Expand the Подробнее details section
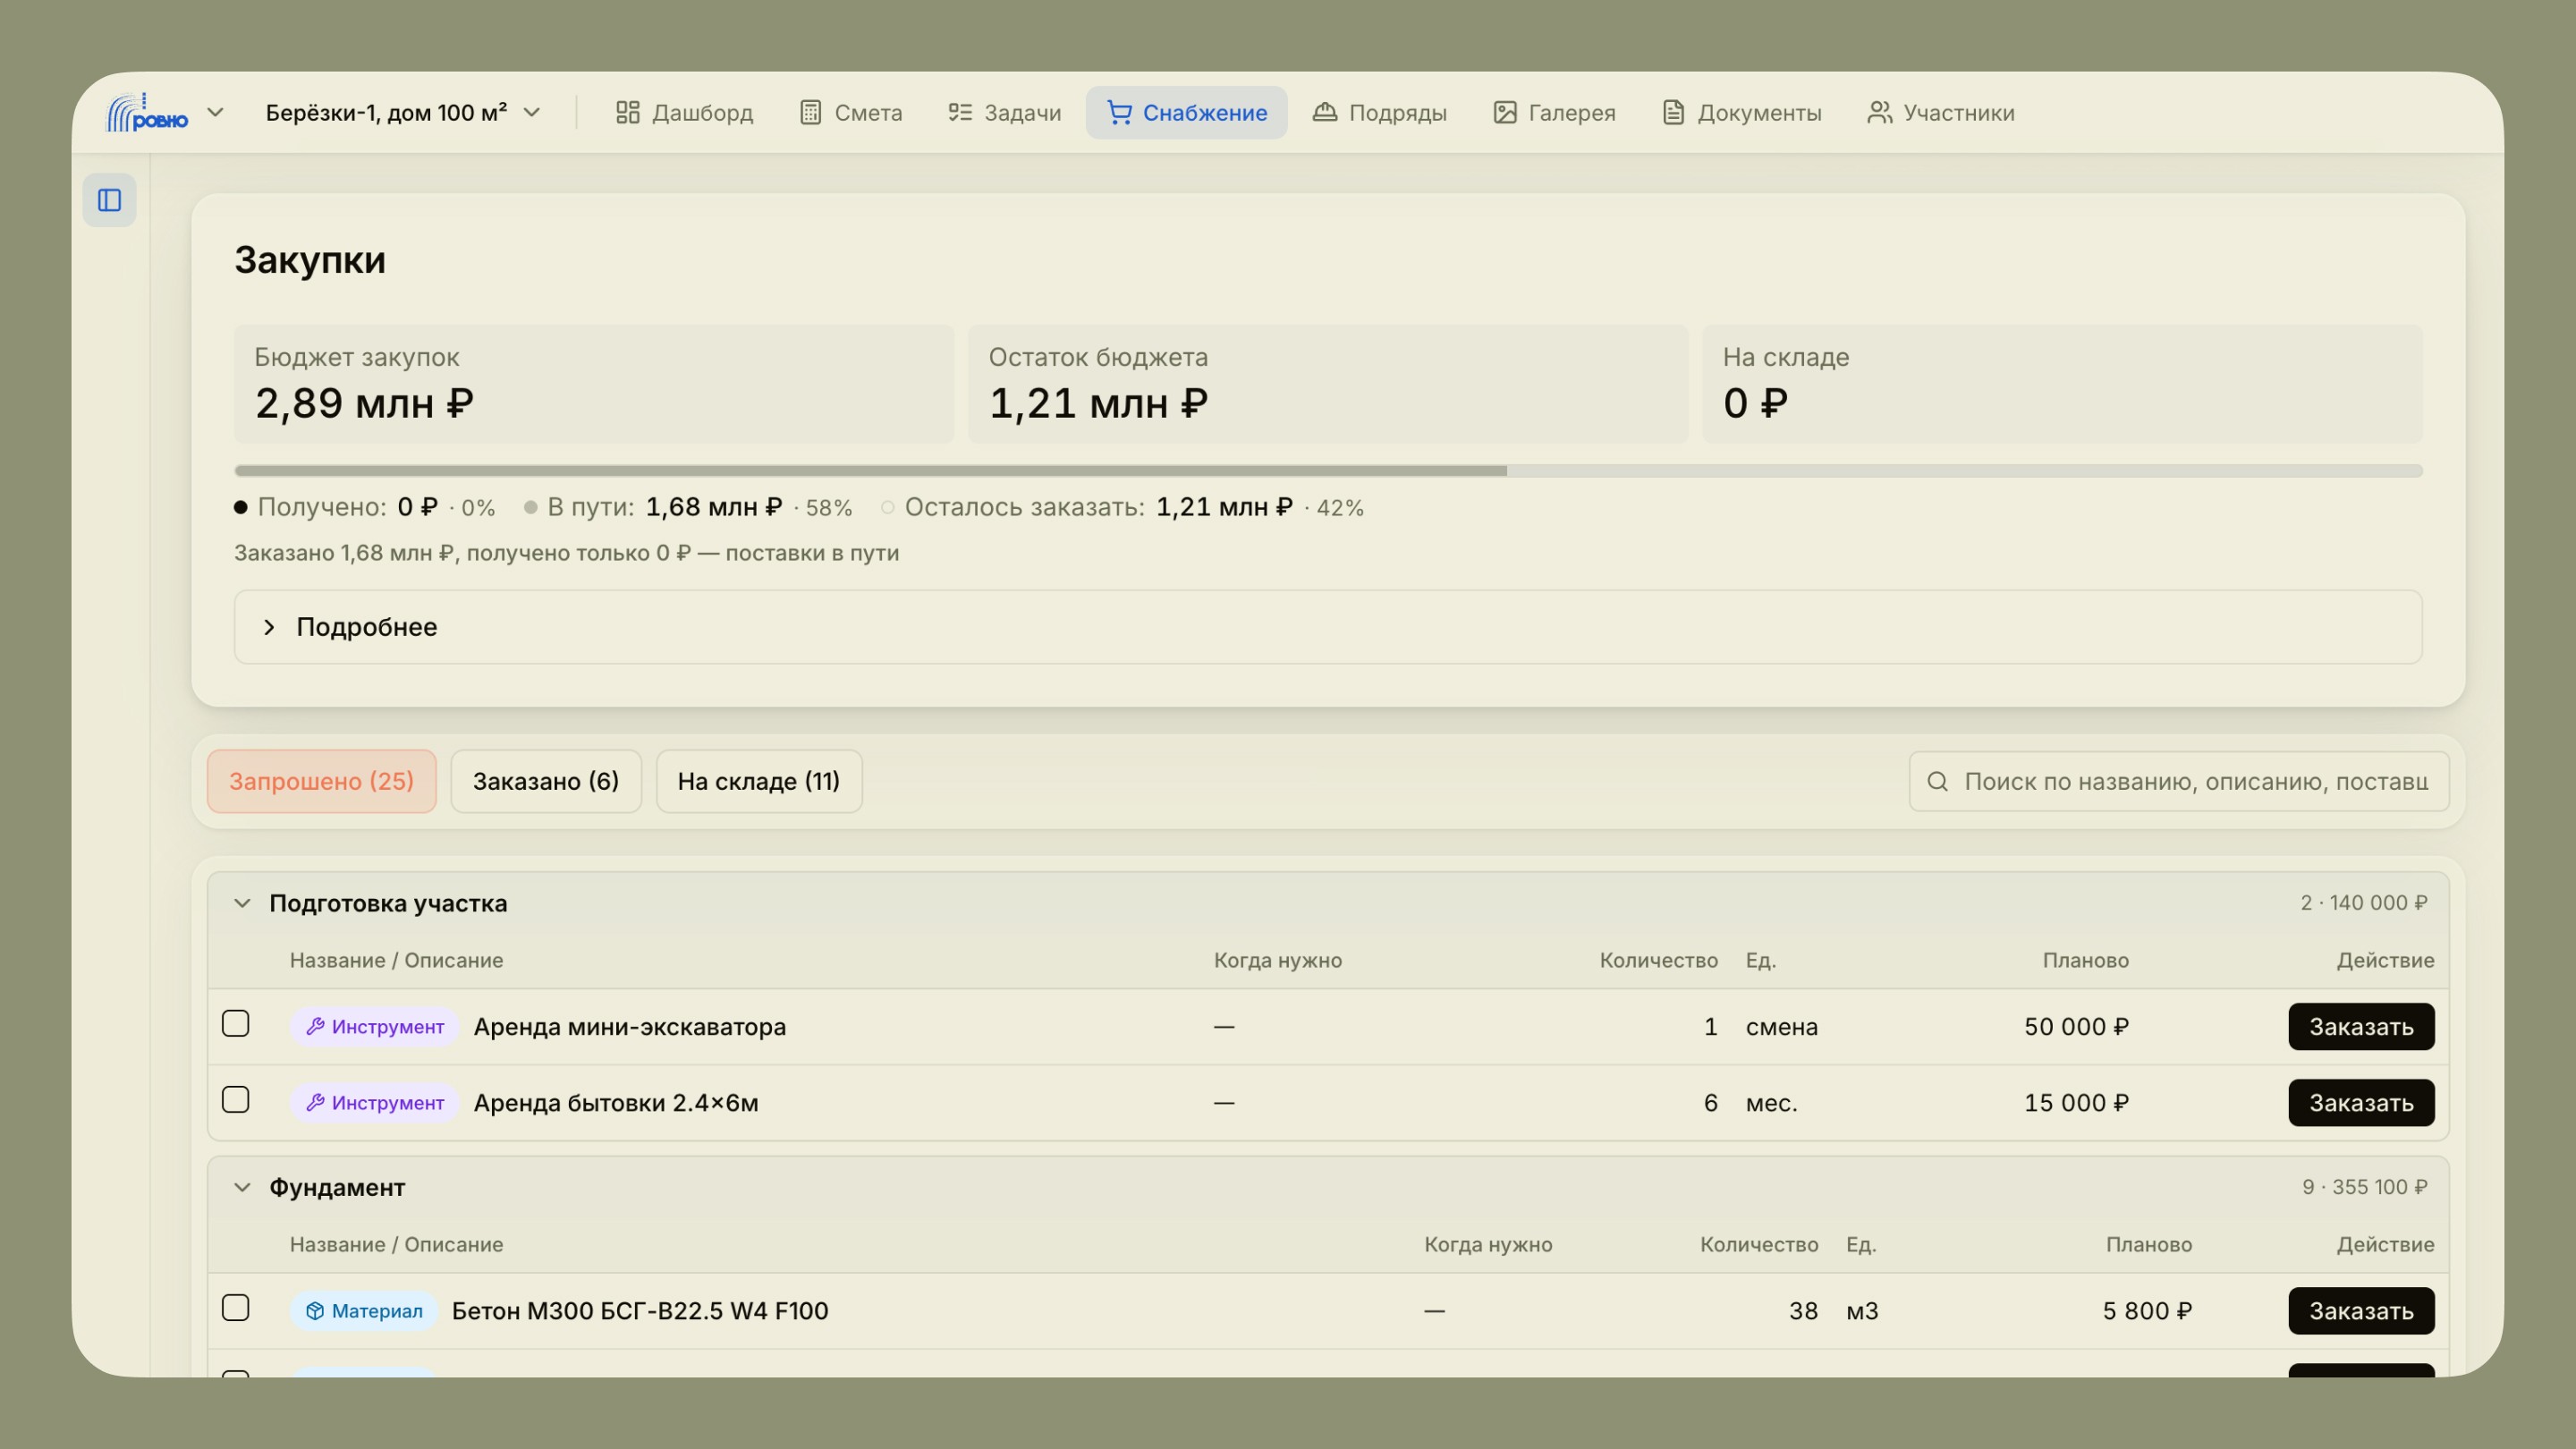Screen dimensions: 2576x1449 (1328, 627)
